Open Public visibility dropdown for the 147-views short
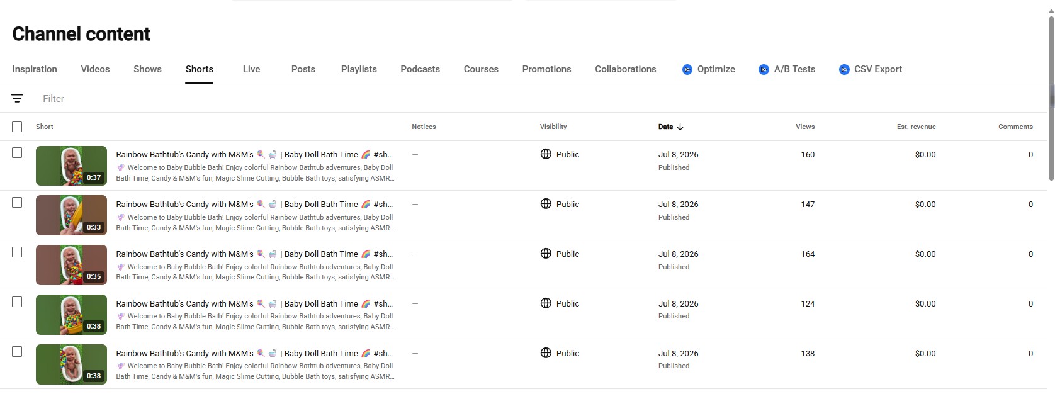This screenshot has height=394, width=1055. (x=567, y=204)
